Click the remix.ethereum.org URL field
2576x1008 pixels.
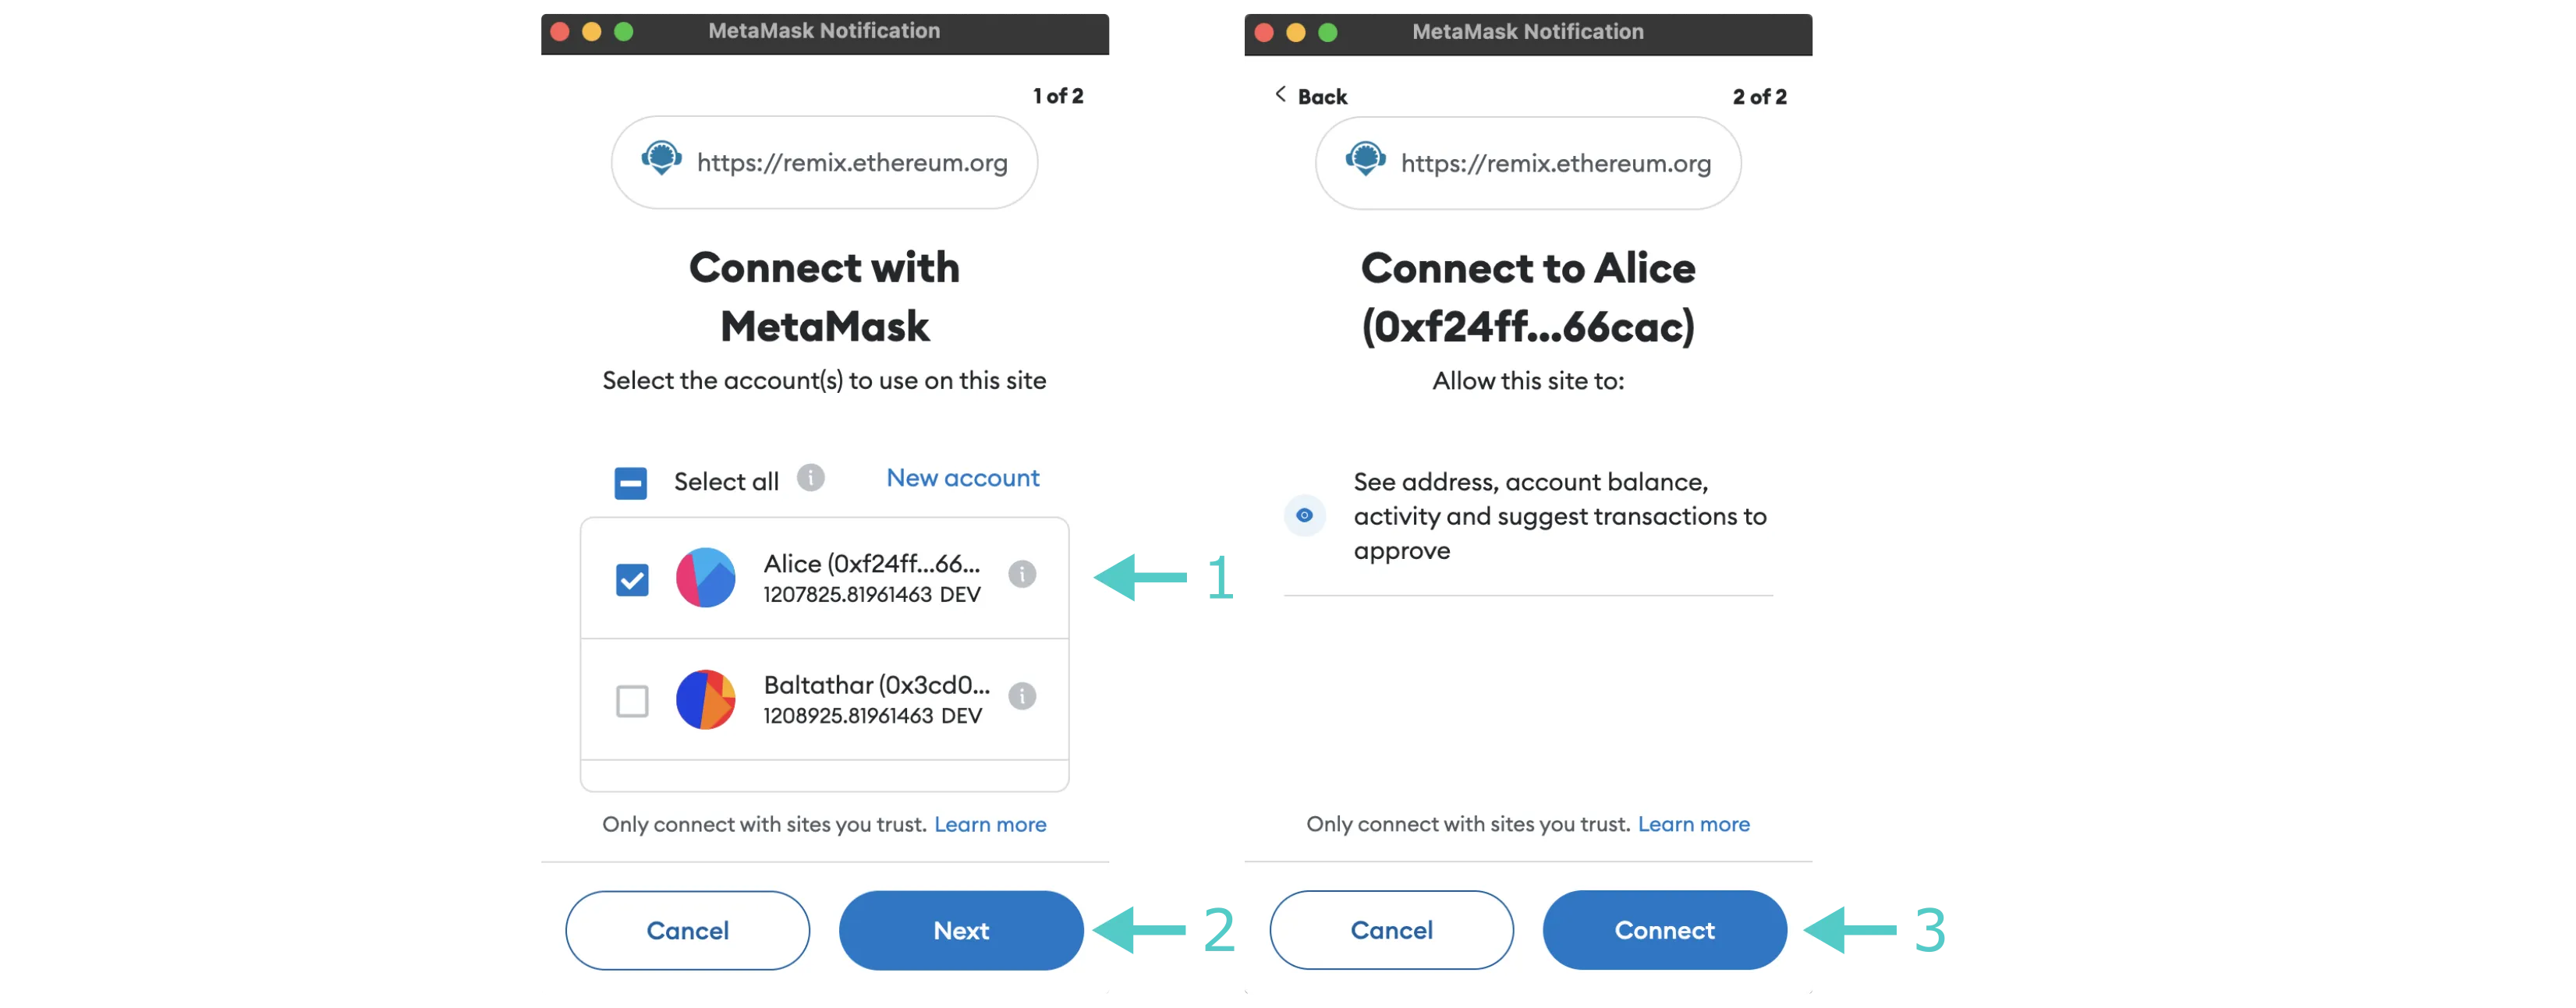click(824, 162)
